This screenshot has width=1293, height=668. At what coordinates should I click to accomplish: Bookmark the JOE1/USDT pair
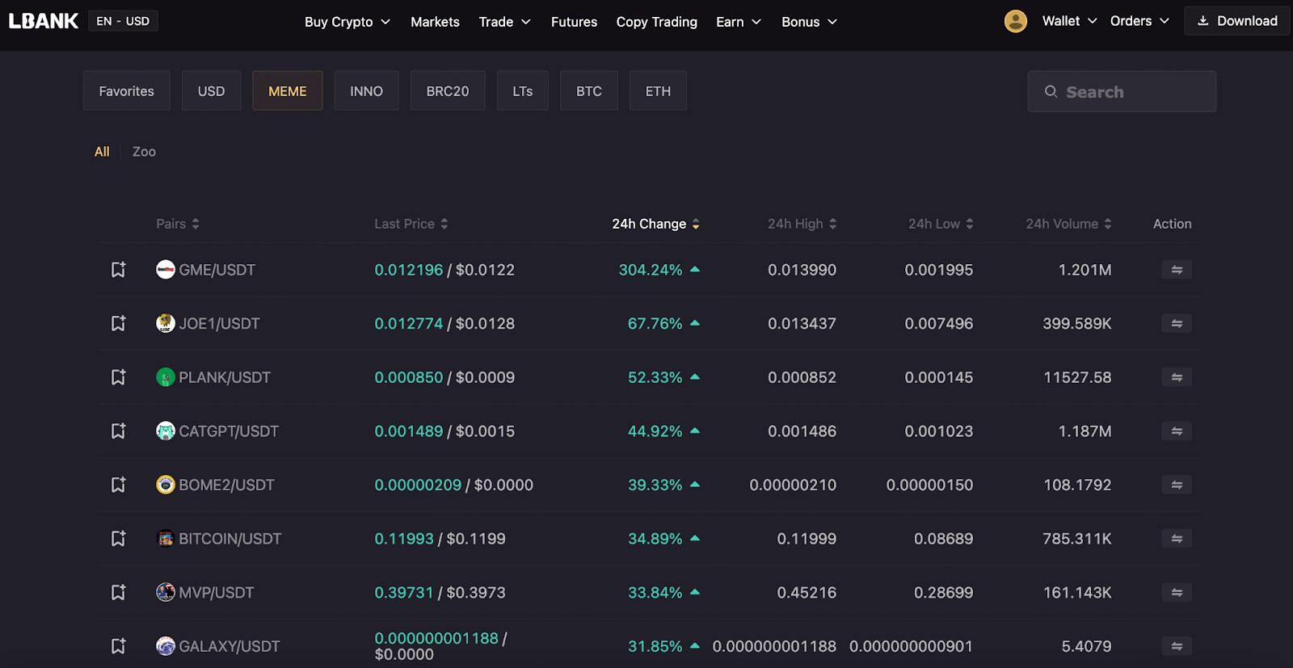click(x=118, y=324)
